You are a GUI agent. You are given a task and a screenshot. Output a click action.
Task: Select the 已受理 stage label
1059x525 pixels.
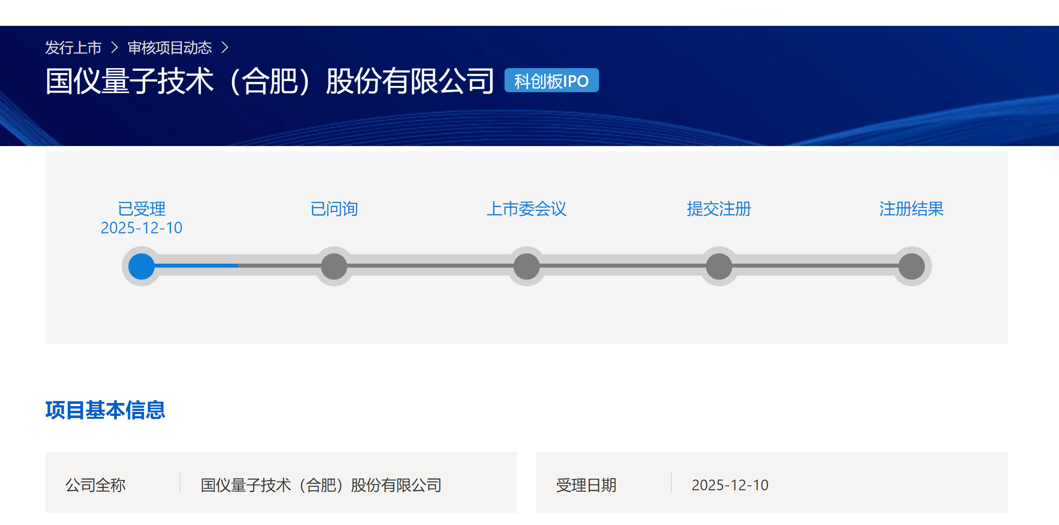tap(141, 209)
